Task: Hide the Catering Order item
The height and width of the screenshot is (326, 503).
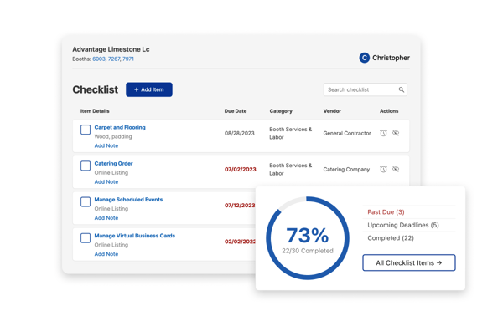Action: [396, 169]
